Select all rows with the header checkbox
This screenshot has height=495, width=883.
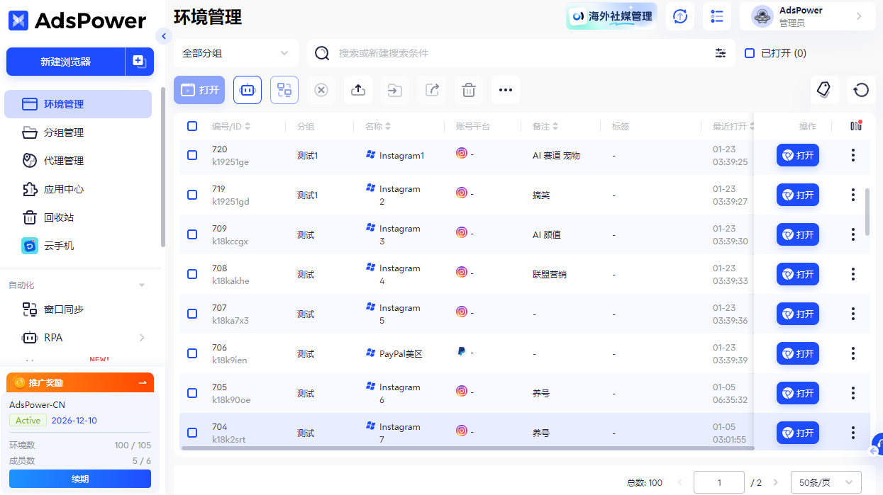point(191,125)
